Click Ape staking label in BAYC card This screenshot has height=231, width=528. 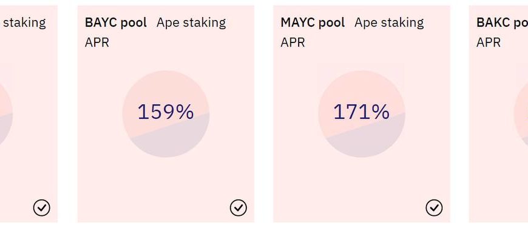pos(191,23)
